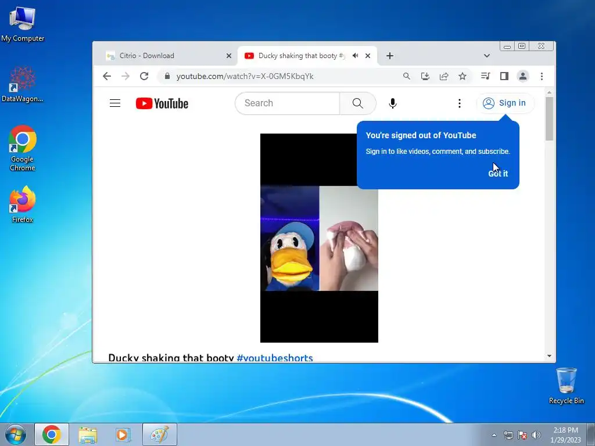
Task: Mute the tab via speaker icon
Action: pos(355,56)
